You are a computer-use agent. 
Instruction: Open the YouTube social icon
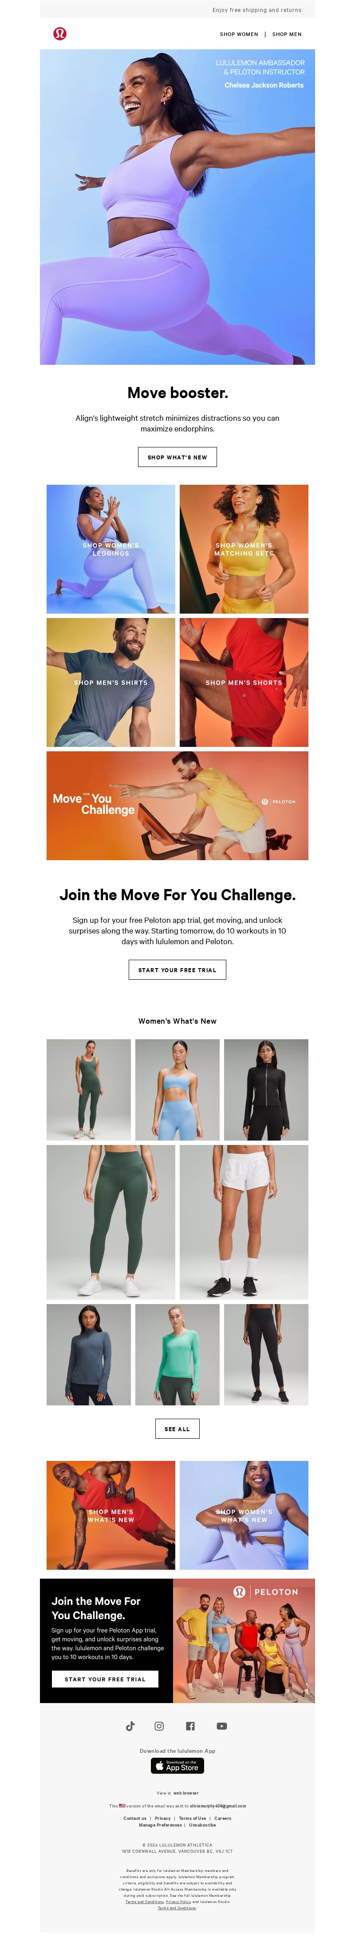point(221,1725)
